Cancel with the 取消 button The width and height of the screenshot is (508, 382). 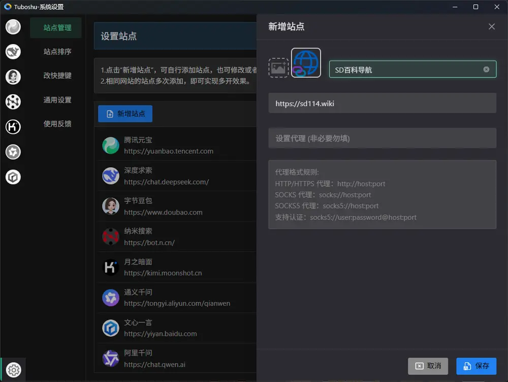(428, 366)
